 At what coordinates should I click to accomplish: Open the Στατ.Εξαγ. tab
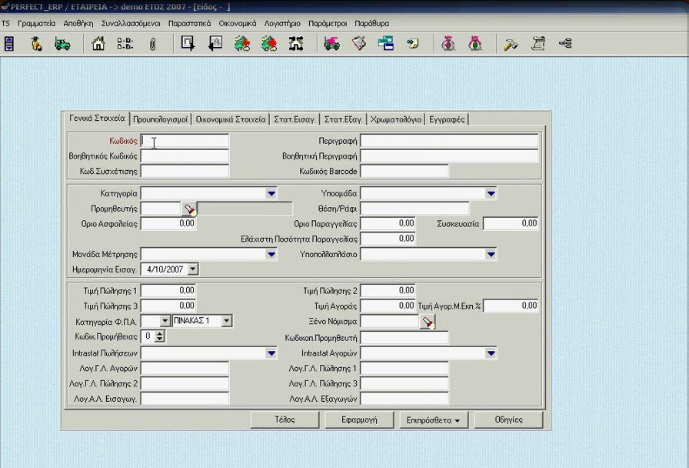tap(343, 119)
